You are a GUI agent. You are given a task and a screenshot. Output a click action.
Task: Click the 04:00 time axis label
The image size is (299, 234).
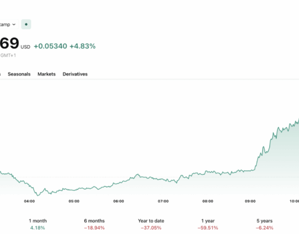click(29, 201)
